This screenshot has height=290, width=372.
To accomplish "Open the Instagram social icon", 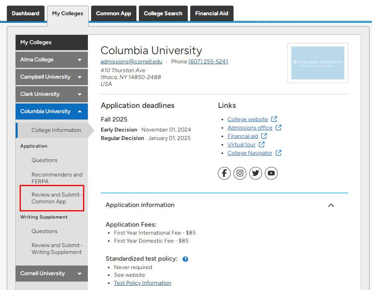I will click(240, 173).
